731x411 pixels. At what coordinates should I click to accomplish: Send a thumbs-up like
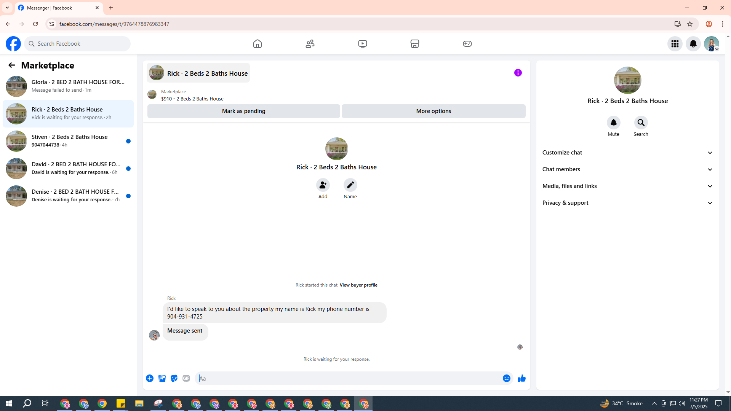(522, 378)
